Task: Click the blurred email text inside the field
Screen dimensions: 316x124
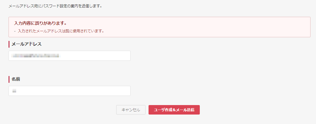Action: 36,56
